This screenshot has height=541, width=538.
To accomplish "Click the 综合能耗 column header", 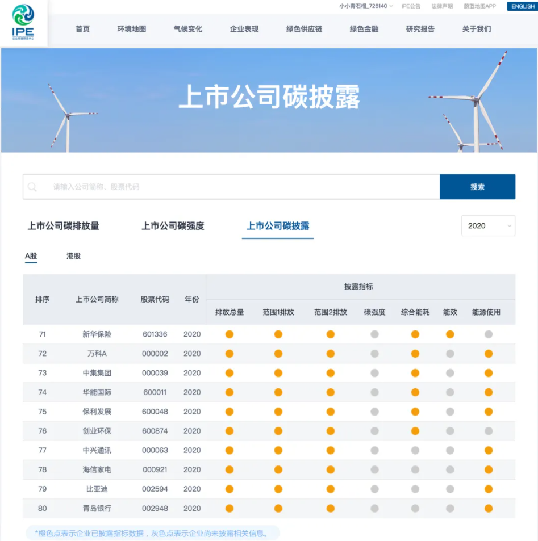I will (415, 312).
